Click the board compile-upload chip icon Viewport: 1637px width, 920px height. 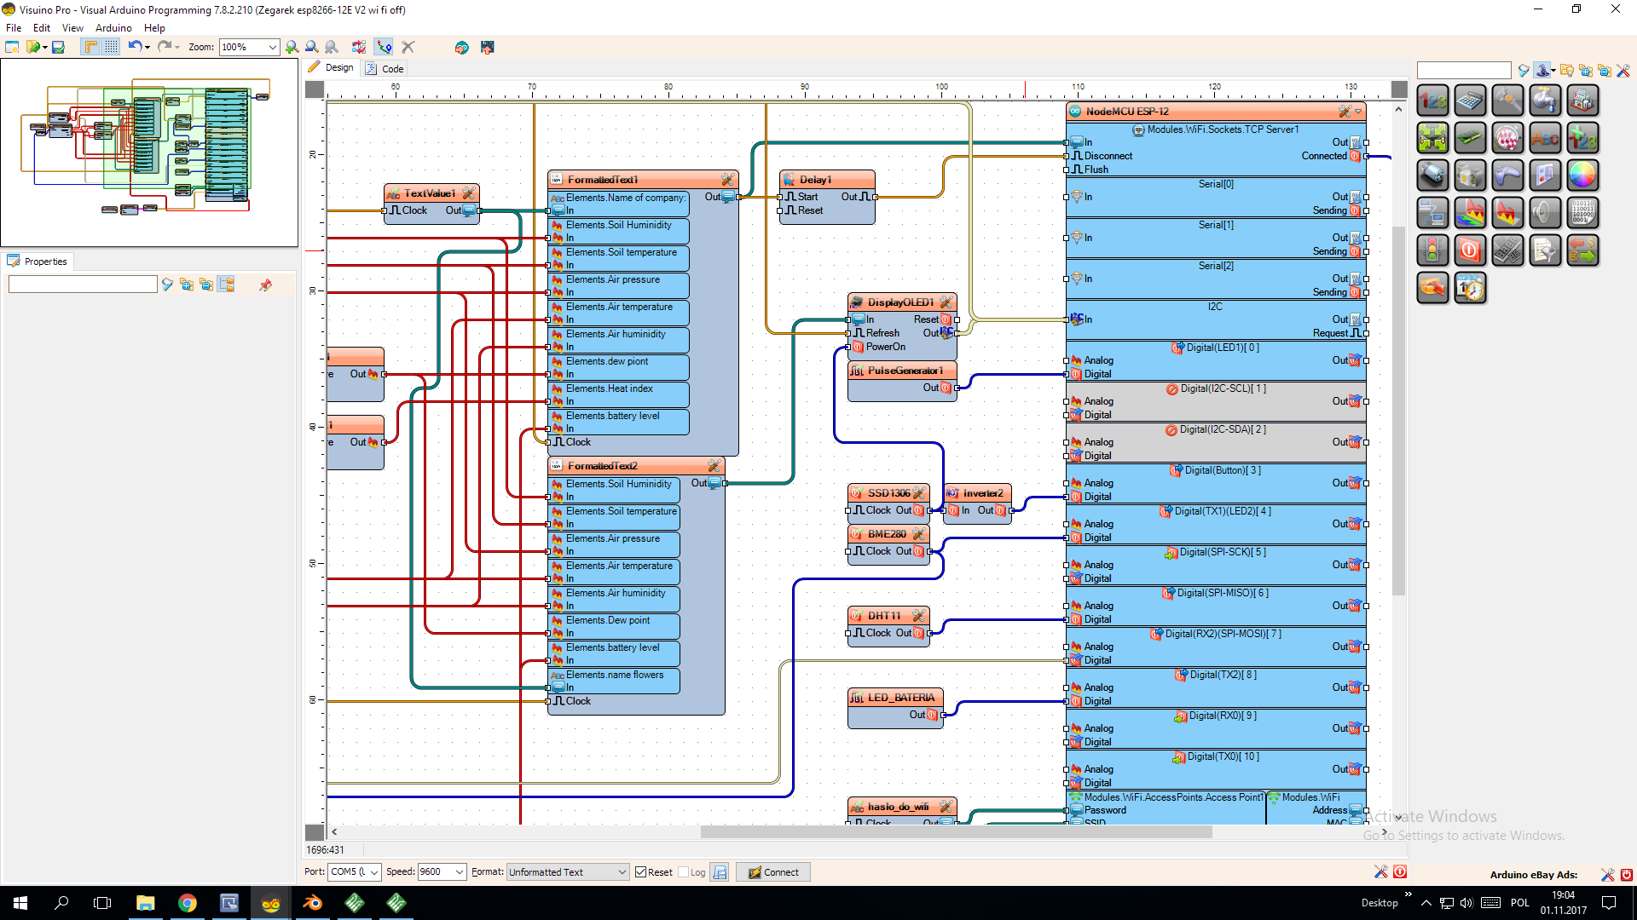tap(488, 47)
